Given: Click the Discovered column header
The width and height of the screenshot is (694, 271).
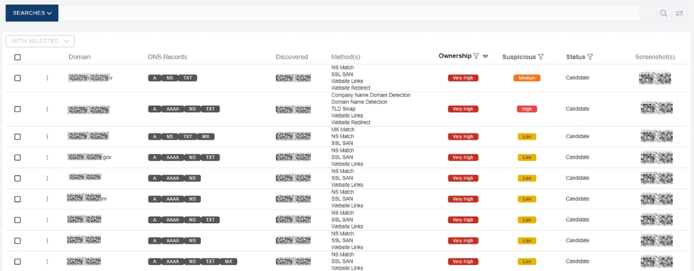Looking at the screenshot, I should point(292,57).
